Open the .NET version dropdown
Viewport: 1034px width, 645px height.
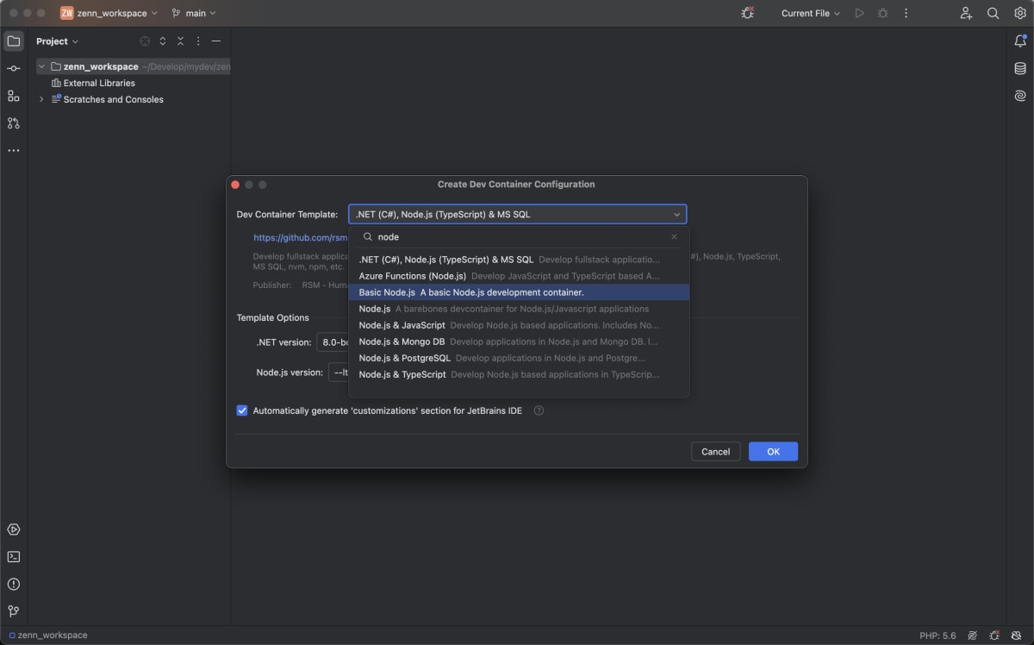333,342
